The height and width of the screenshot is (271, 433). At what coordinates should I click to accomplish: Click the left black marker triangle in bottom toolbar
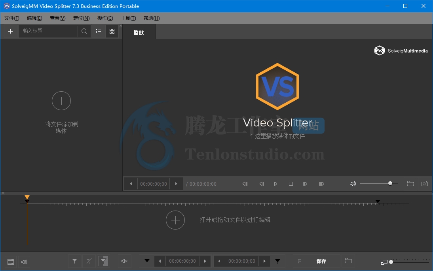(x=147, y=261)
